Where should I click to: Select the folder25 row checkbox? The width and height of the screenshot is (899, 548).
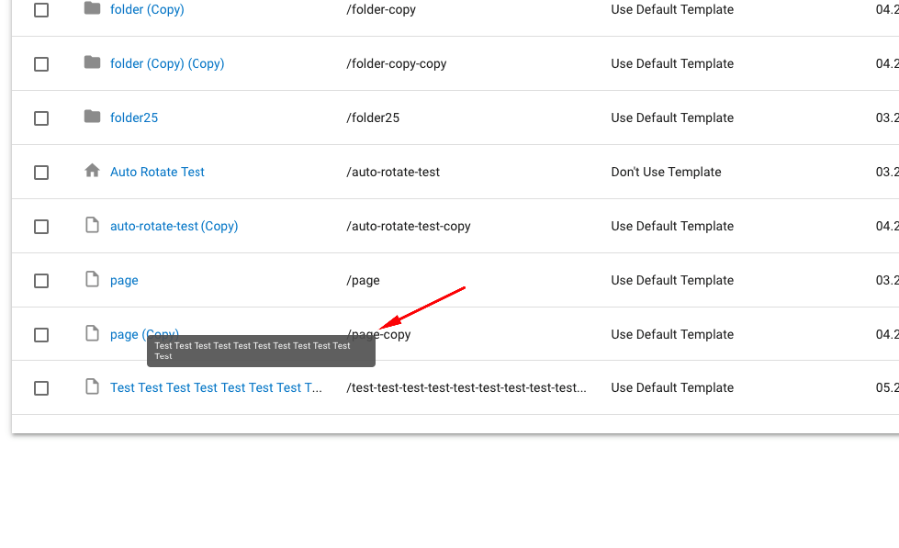[41, 118]
